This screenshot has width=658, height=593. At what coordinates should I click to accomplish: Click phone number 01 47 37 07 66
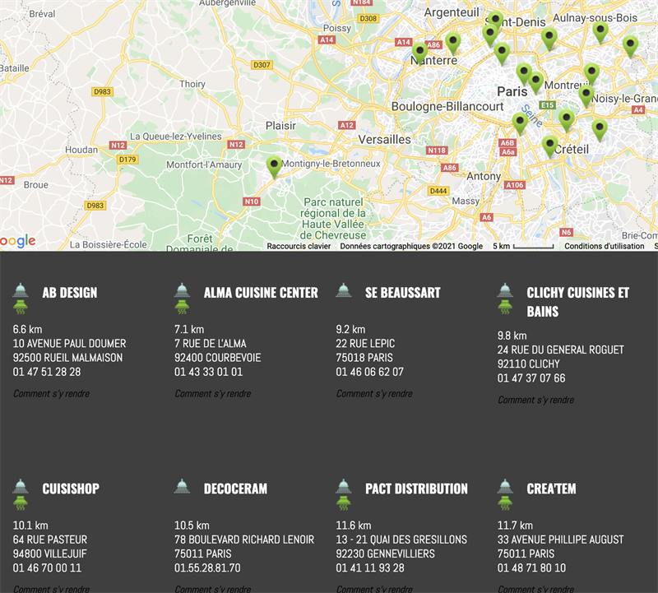(x=531, y=378)
